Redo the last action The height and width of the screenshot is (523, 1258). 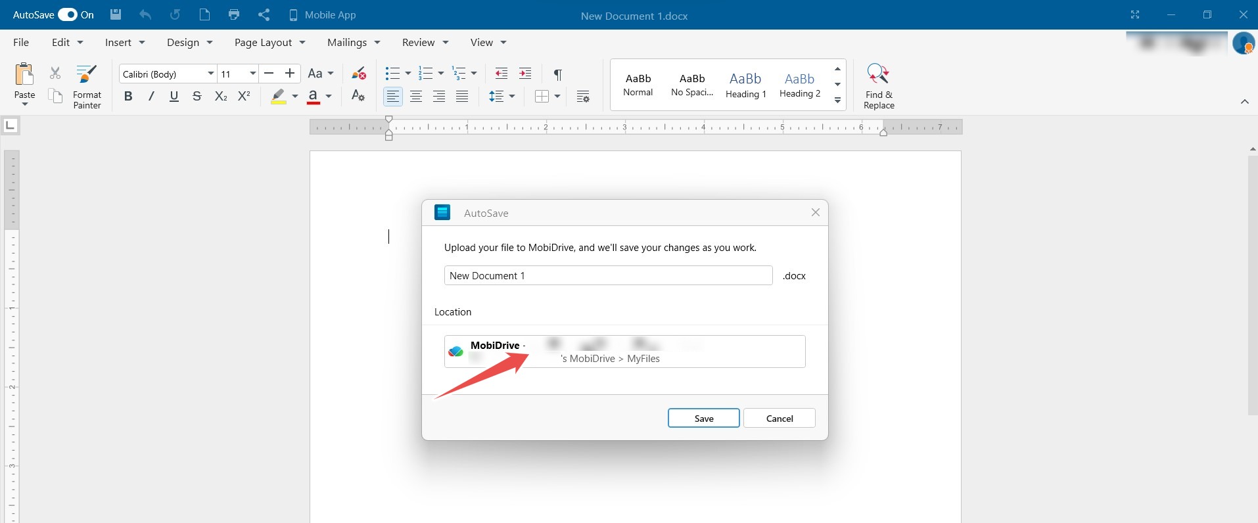click(175, 14)
